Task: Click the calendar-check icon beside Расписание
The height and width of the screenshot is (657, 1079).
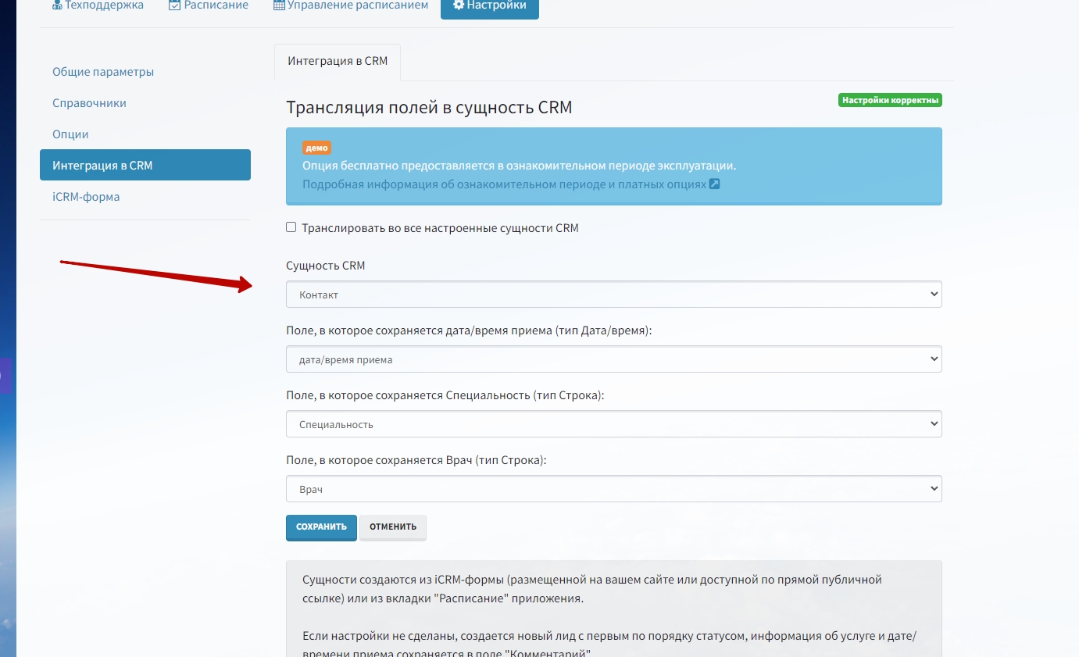Action: [174, 5]
